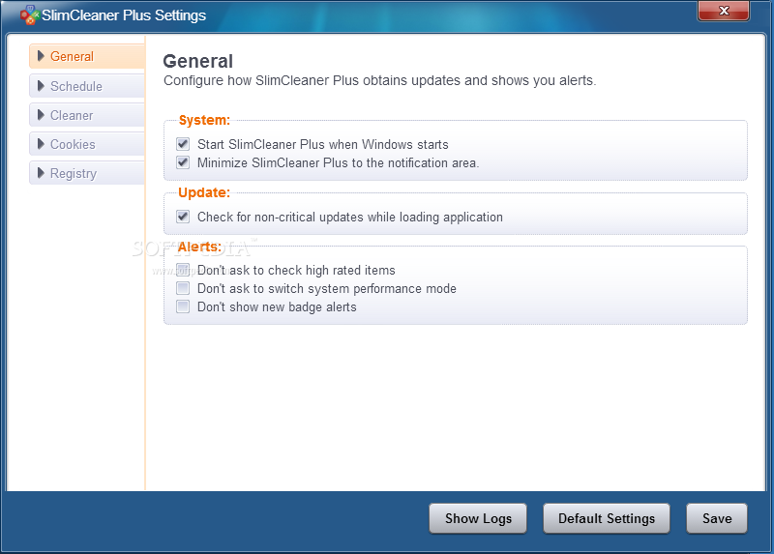Screen dimensions: 774x554
Task: Close the SlimCleaner Plus Settings window
Action: [x=724, y=11]
